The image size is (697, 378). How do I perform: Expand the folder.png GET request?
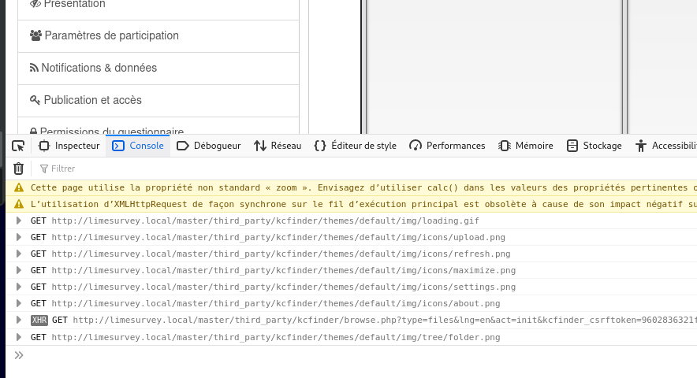tap(19, 337)
